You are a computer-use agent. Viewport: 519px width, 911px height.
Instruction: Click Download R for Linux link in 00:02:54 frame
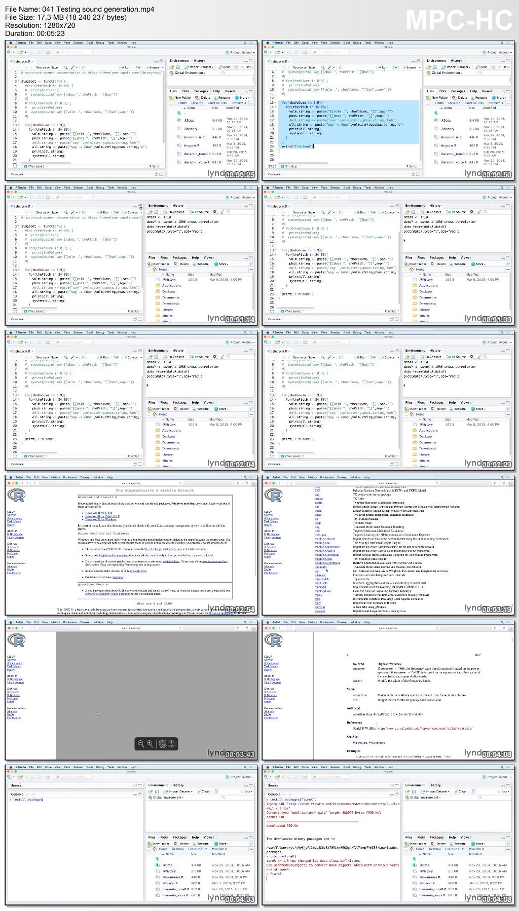point(99,513)
